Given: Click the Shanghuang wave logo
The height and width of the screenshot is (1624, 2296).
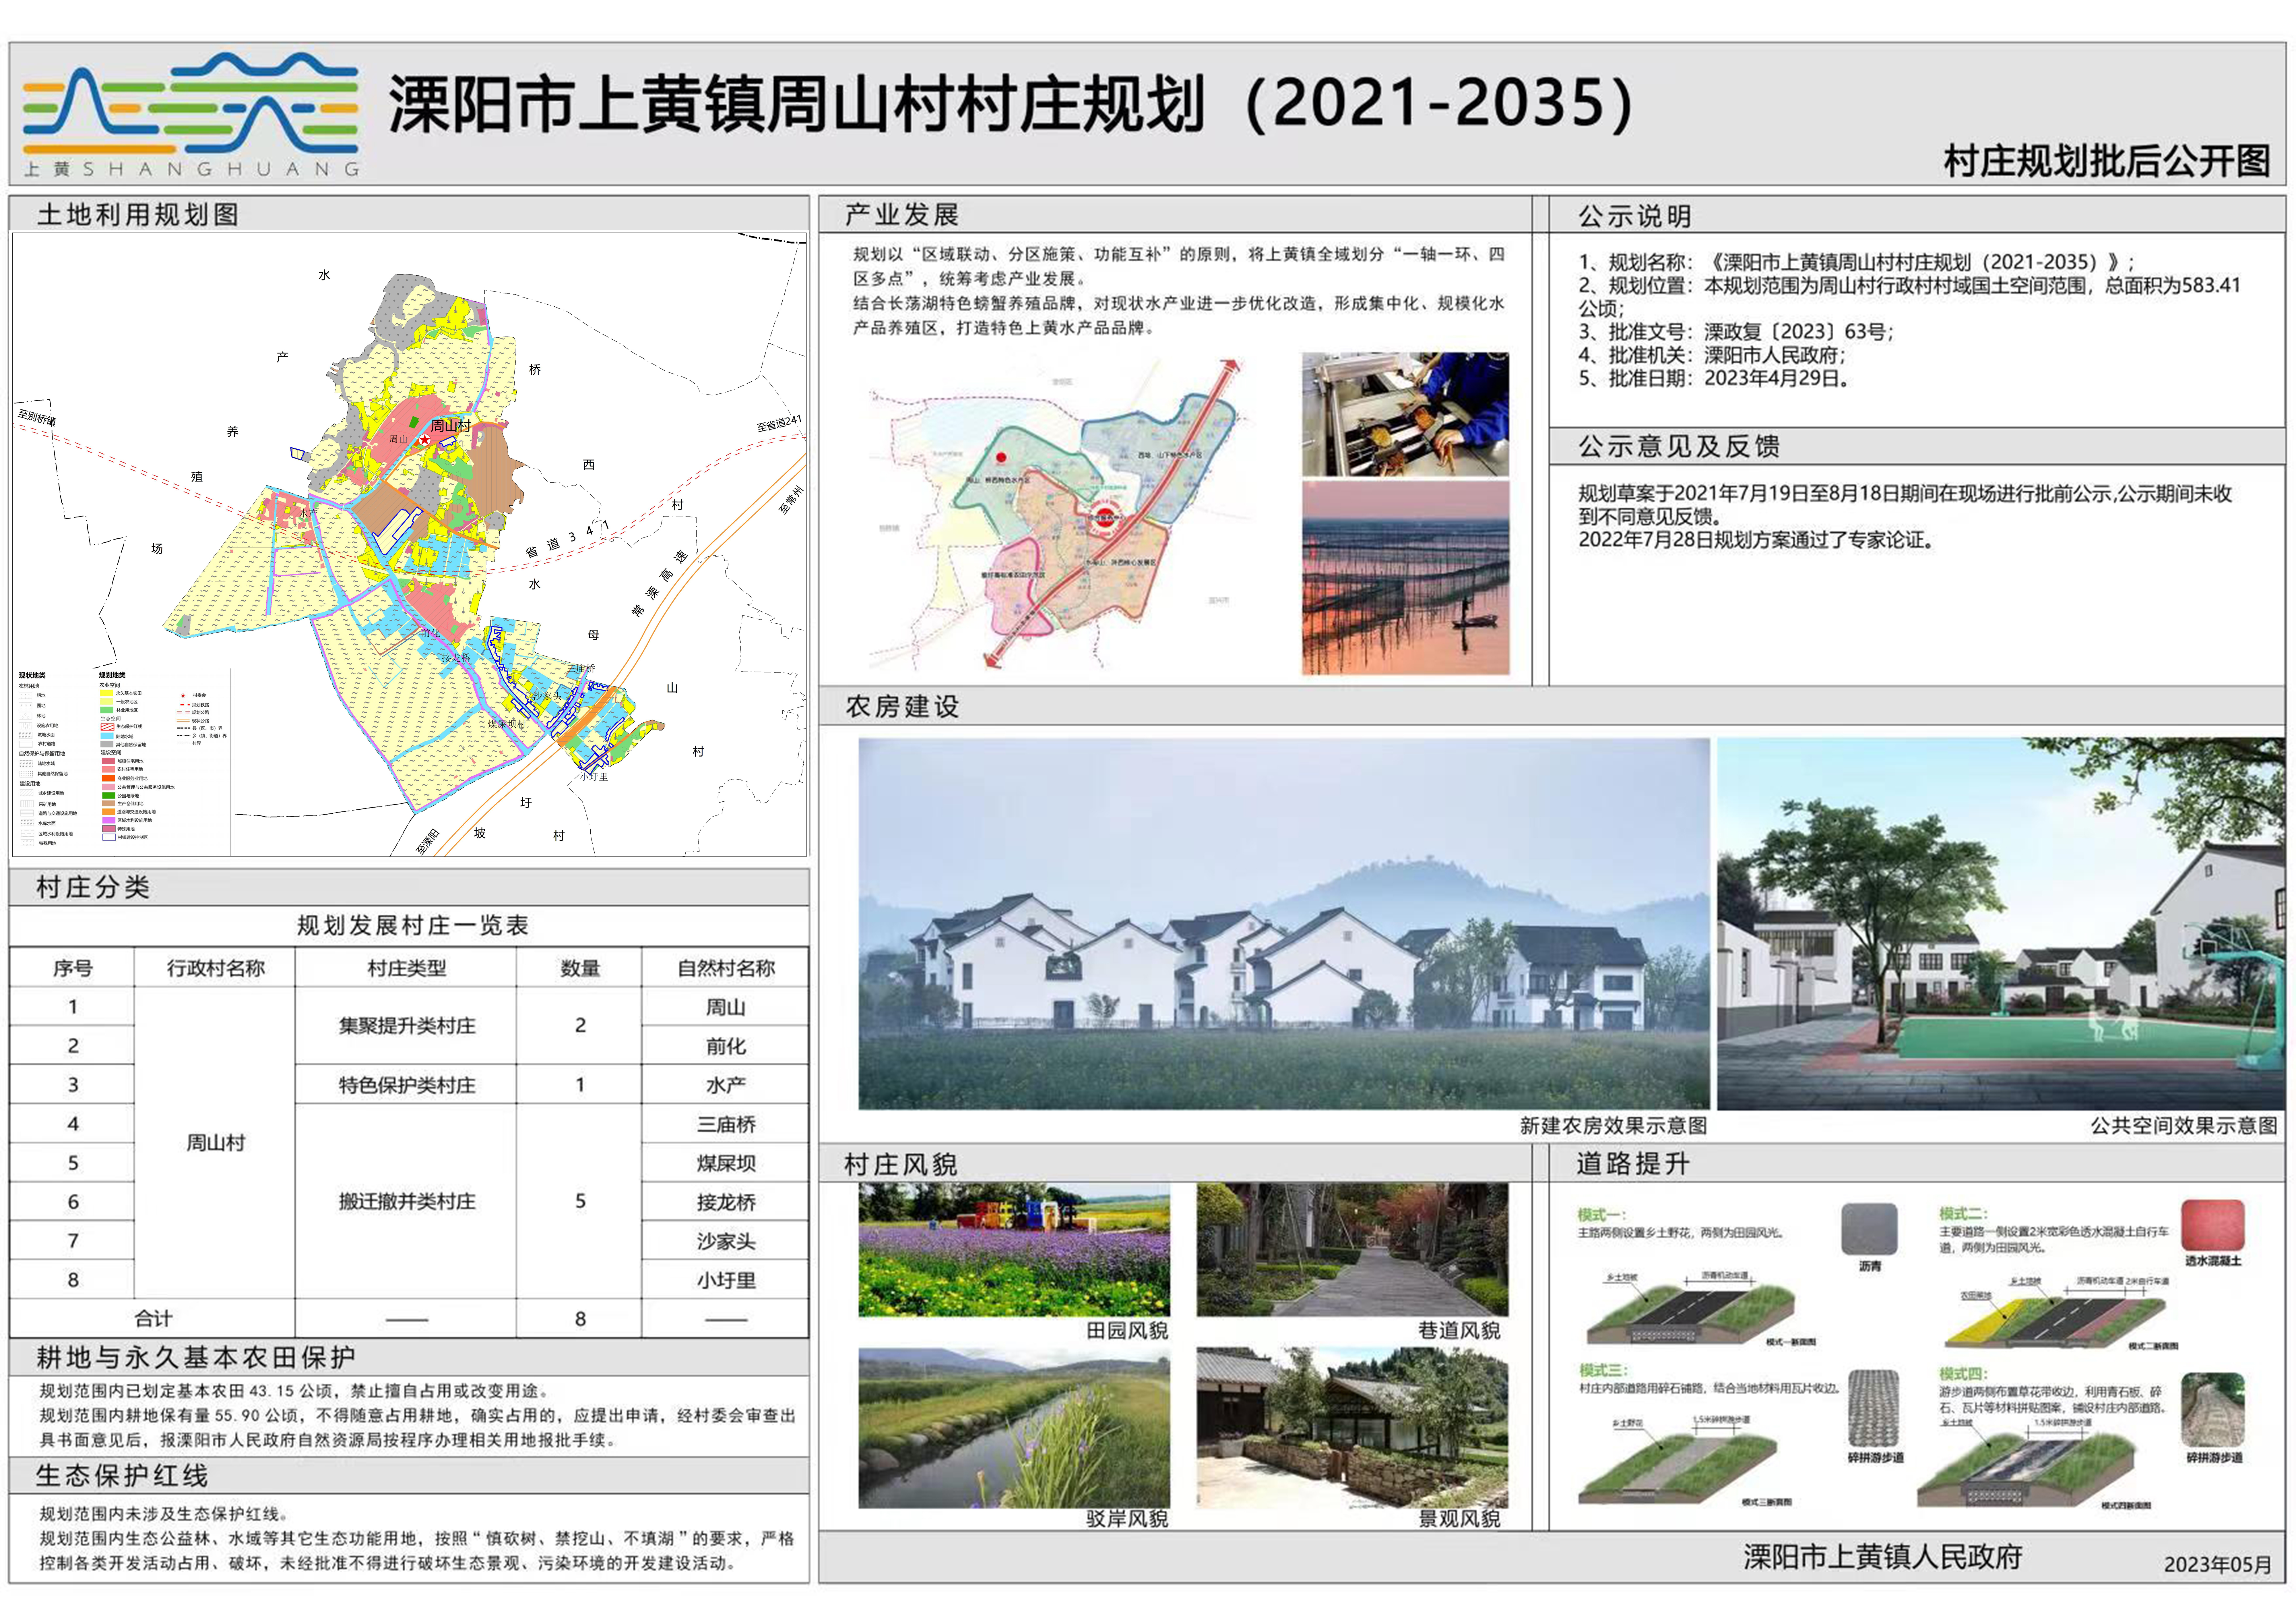Looking at the screenshot, I should point(190,115).
